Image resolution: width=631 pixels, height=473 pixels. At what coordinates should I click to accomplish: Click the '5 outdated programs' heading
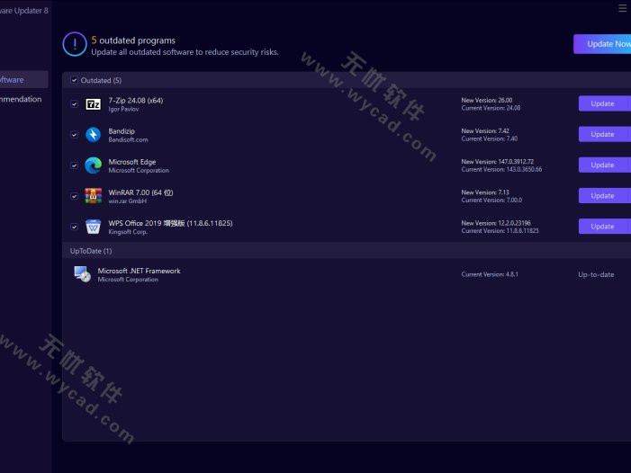[133, 40]
